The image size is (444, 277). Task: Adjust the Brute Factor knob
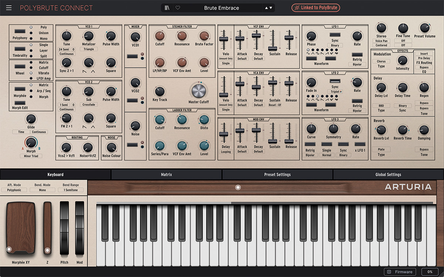tap(204, 36)
